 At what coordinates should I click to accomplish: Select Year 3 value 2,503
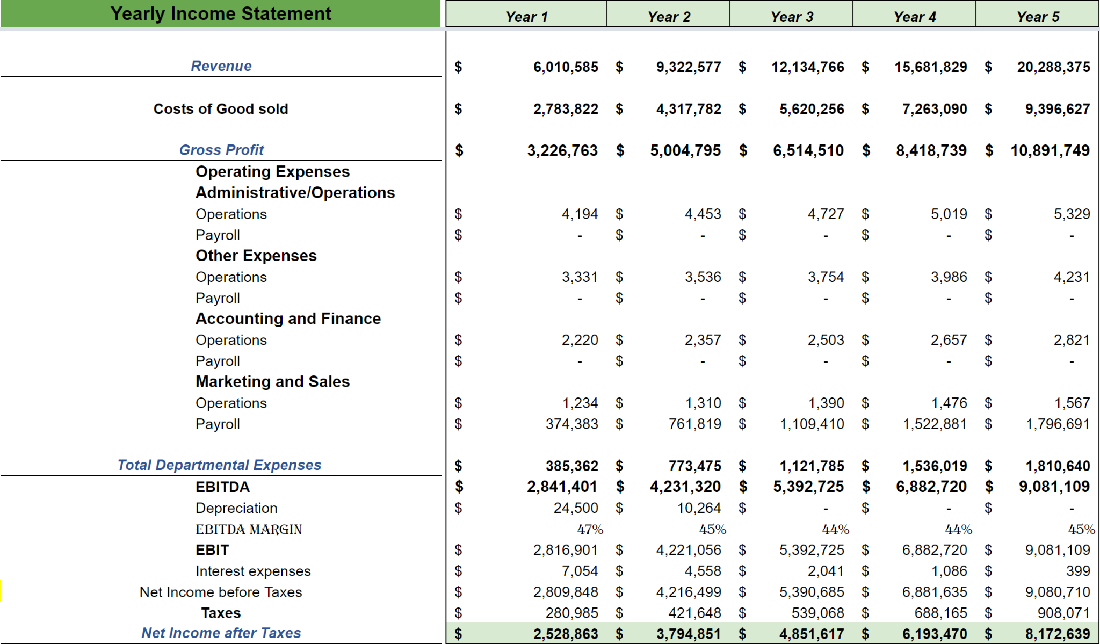click(826, 340)
